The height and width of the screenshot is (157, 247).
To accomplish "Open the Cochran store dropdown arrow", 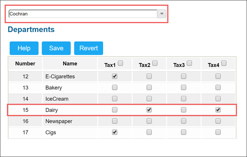I will point(162,14).
